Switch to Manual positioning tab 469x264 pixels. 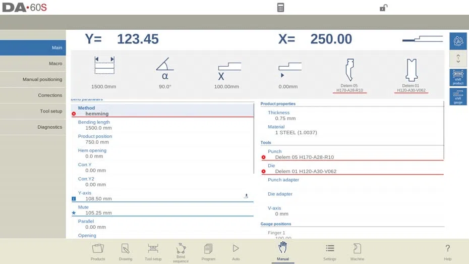click(x=33, y=79)
